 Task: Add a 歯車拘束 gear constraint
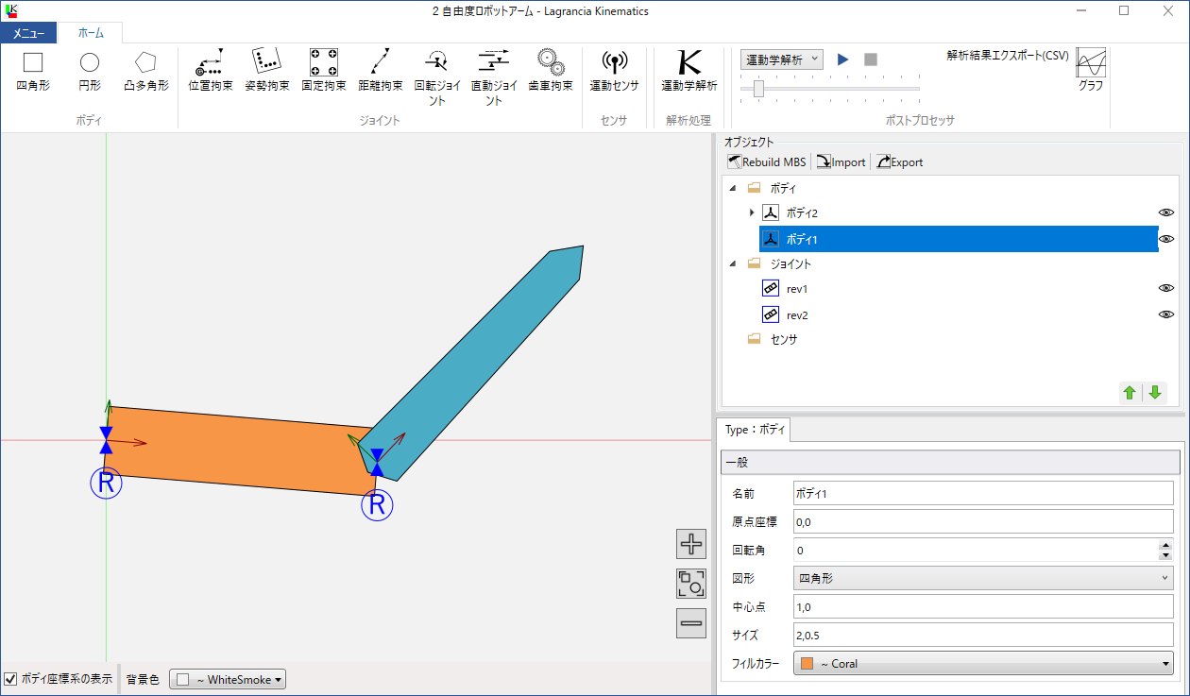pyautogui.click(x=550, y=71)
